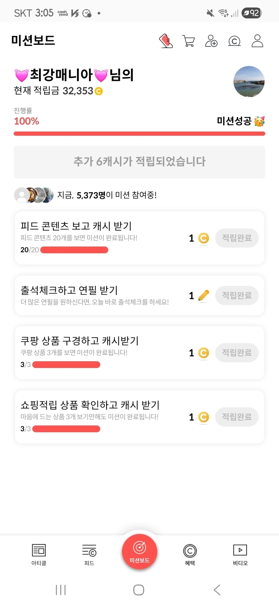
Task: Click the red mission progress bar
Action: (x=139, y=134)
